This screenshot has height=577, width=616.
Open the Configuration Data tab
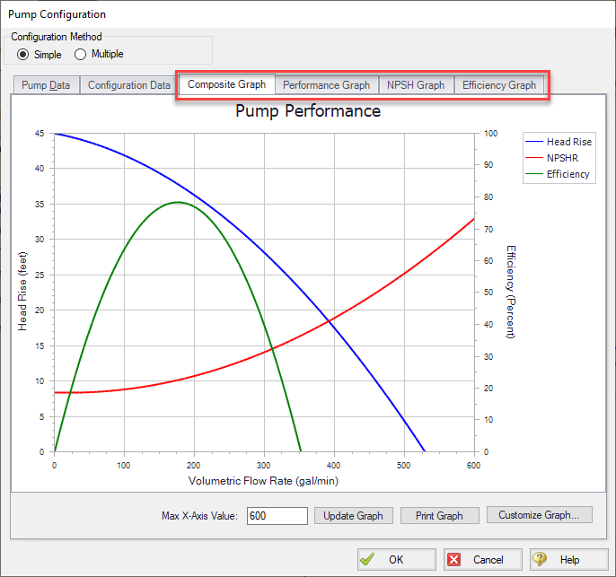(x=128, y=85)
